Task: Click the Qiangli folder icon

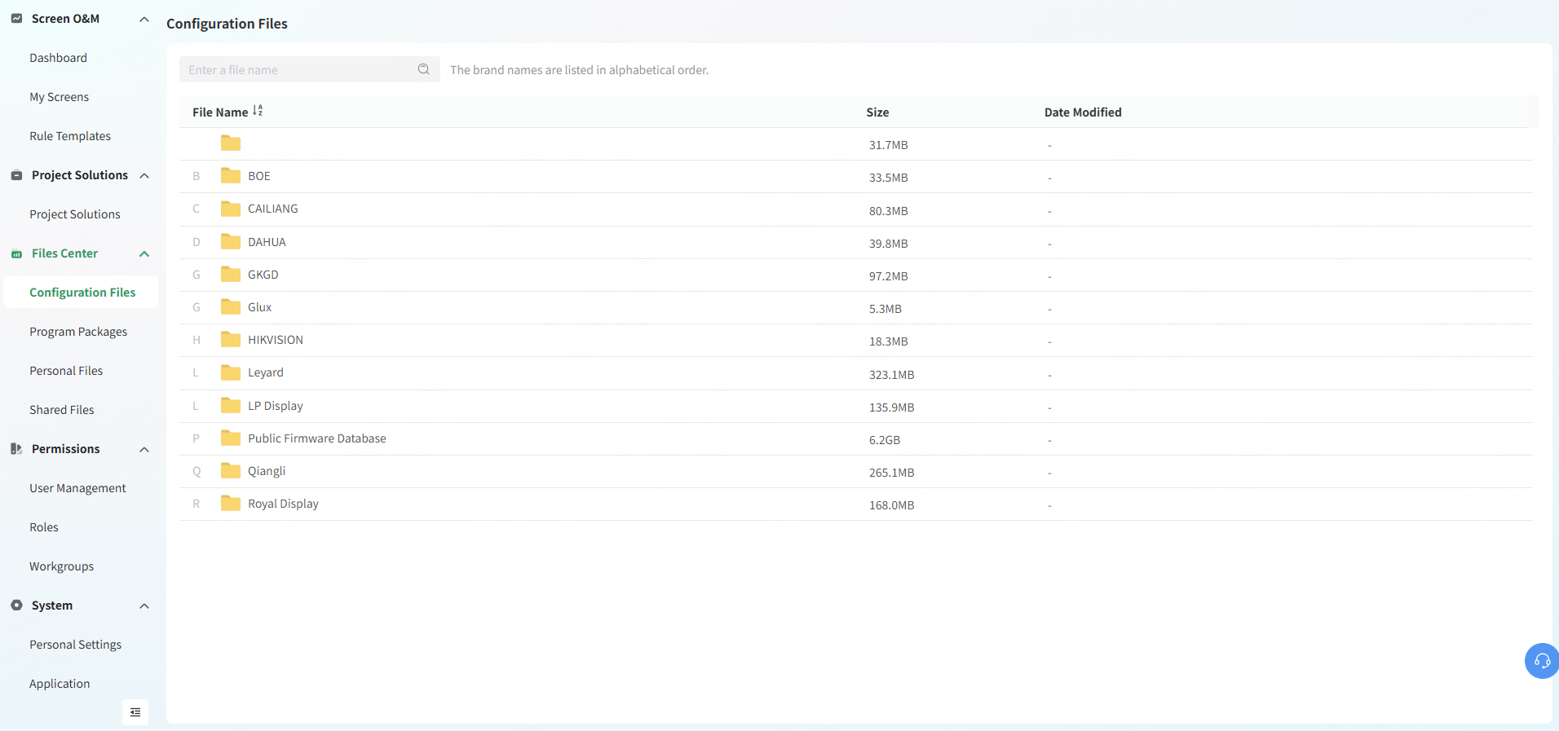Action: click(x=231, y=471)
